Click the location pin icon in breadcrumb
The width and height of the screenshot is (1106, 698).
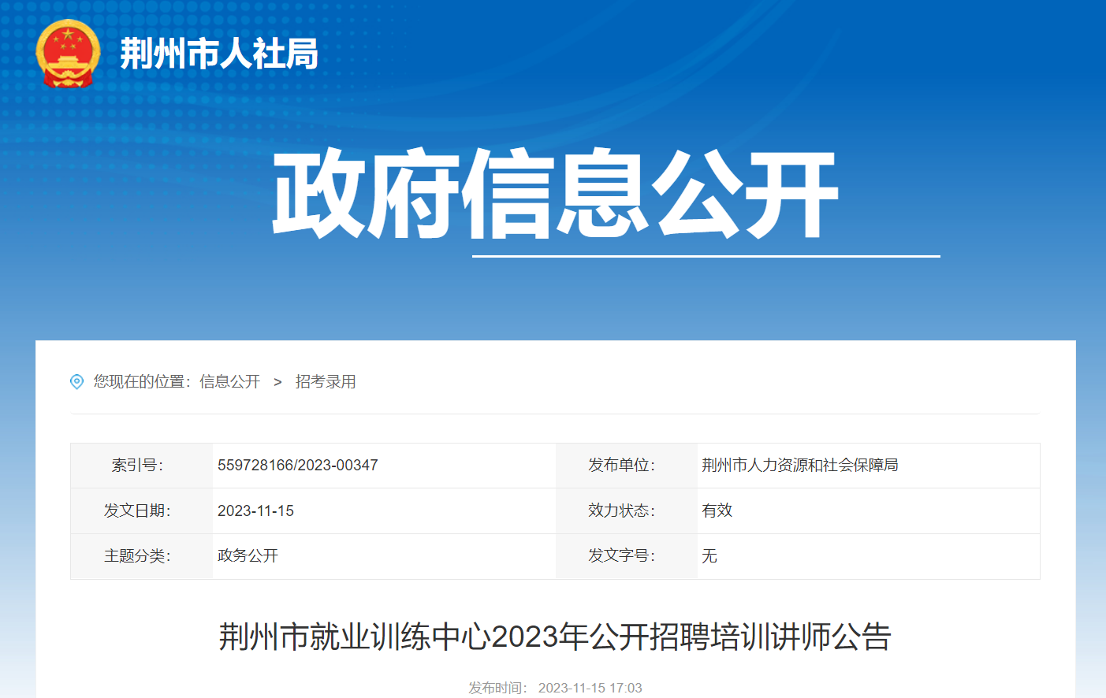[x=76, y=382]
